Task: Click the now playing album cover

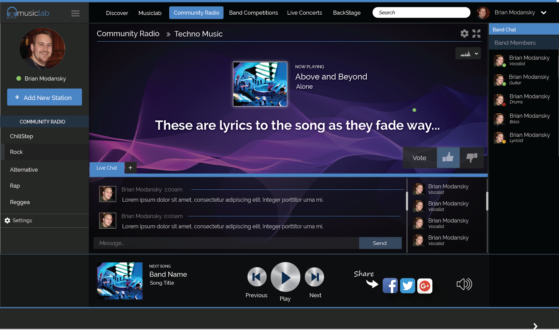Action: click(x=260, y=84)
